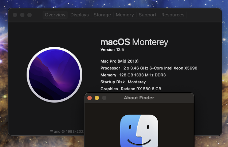Open the Support tab

coord(148,15)
